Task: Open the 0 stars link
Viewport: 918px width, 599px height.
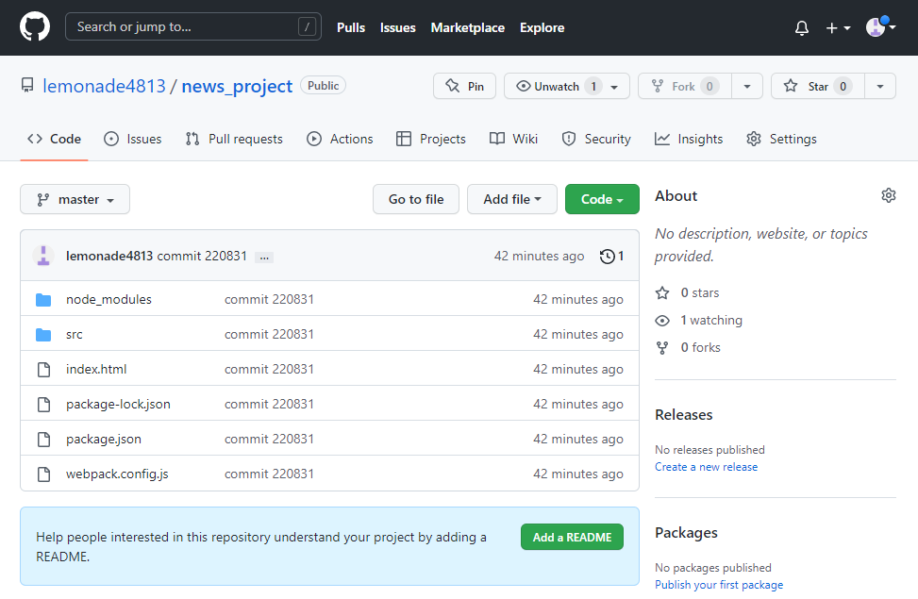Action: [687, 292]
